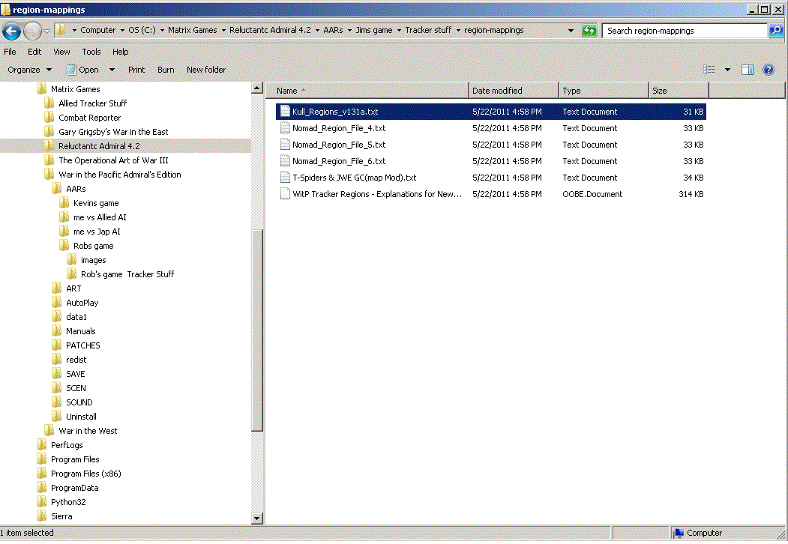The image size is (788, 544).
Task: Click Burn in the toolbar
Action: 166,70
